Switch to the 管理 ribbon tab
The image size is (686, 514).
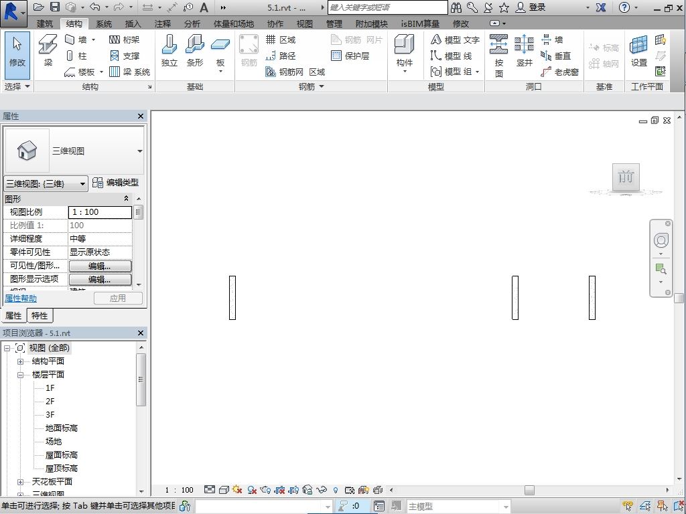[334, 23]
